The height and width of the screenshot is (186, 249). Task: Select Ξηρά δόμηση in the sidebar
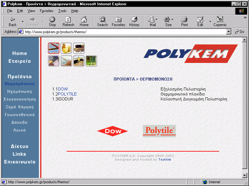20,107
